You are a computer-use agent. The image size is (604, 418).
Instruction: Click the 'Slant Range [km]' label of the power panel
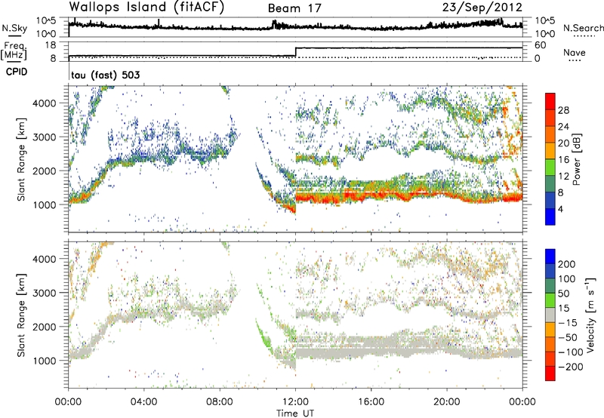click(21, 159)
